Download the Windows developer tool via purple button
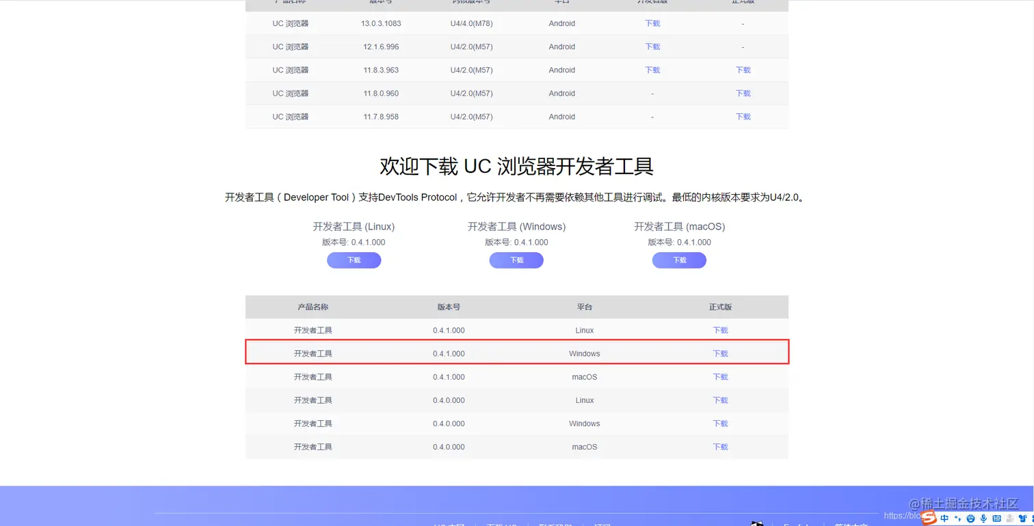The width and height of the screenshot is (1034, 526). coord(516,260)
